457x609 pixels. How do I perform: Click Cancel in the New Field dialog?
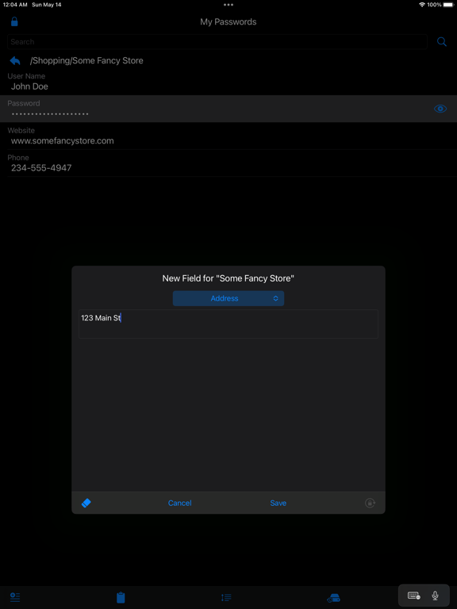(179, 503)
